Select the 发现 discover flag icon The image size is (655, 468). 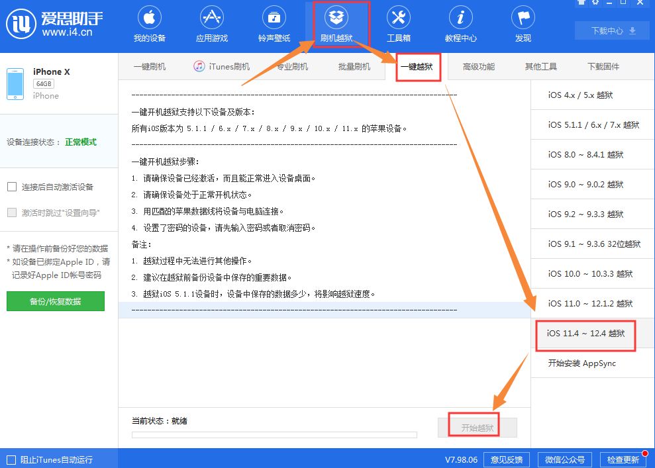click(x=523, y=20)
